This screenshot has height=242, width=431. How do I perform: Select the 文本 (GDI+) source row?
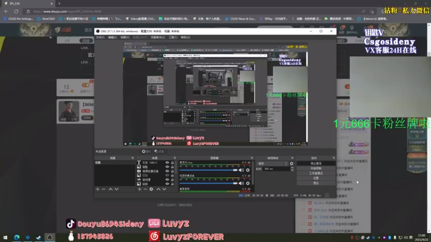point(156,163)
